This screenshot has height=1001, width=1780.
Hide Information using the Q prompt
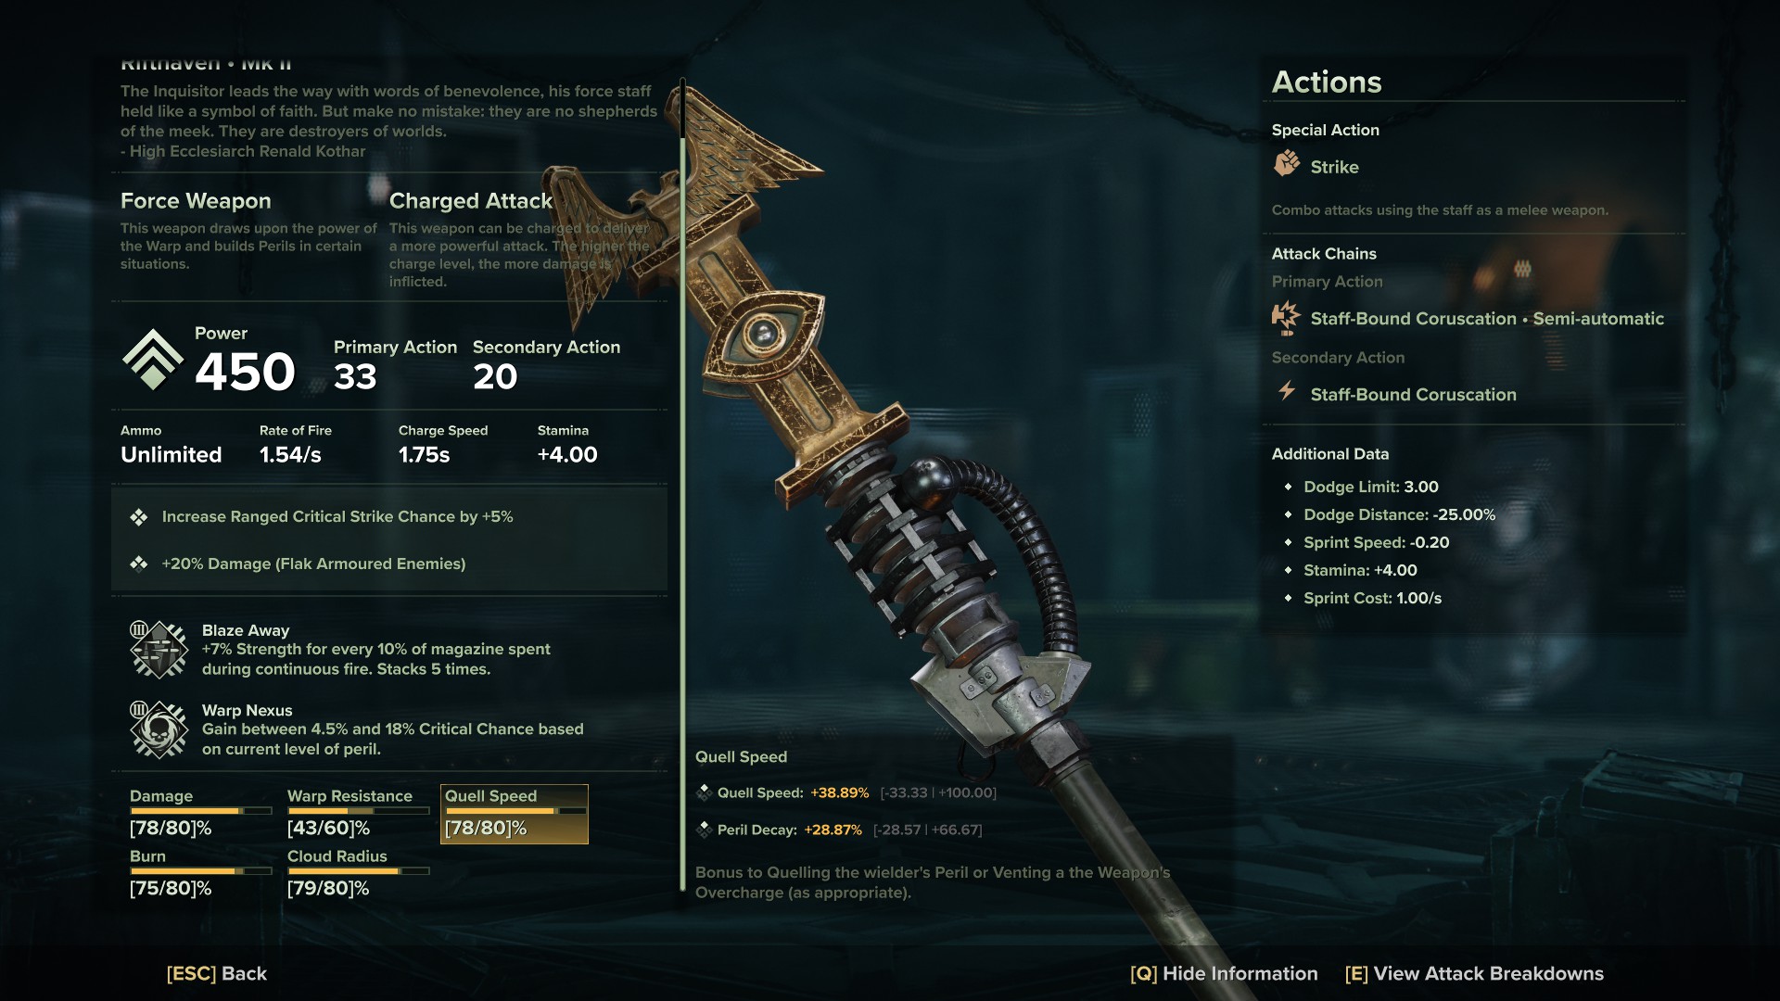[1224, 973]
